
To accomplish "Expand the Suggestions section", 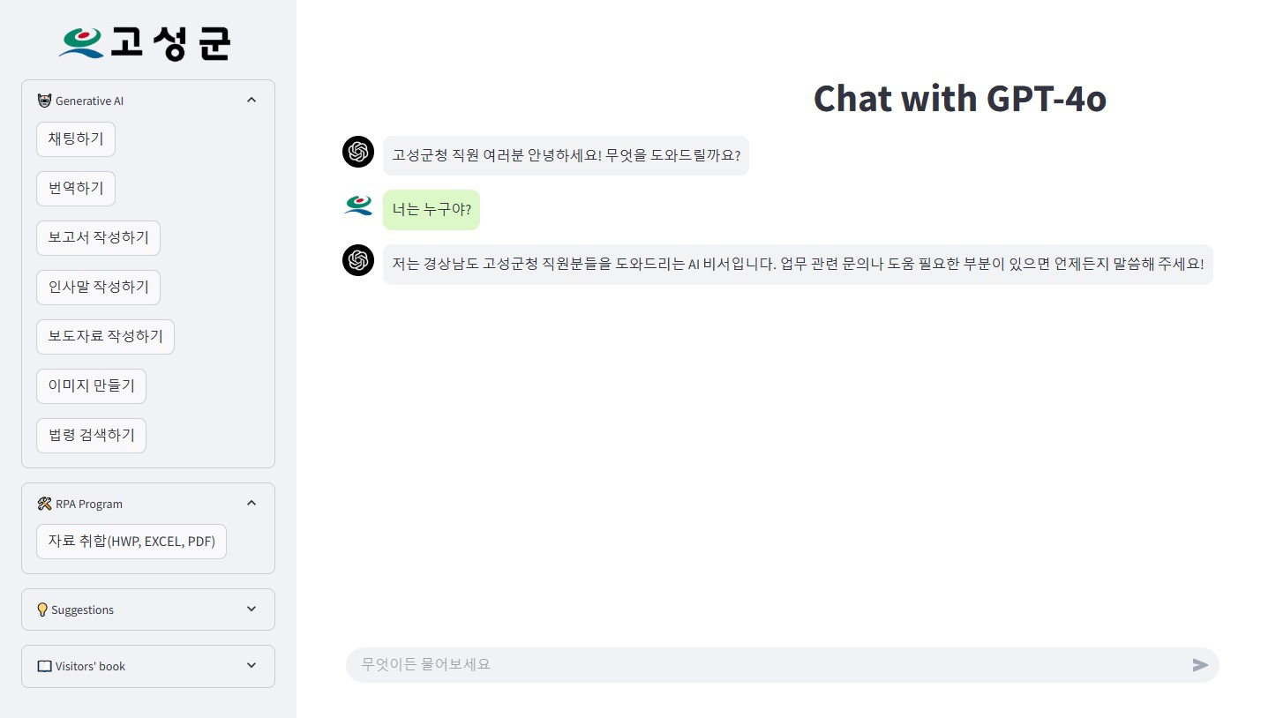I will coord(251,609).
